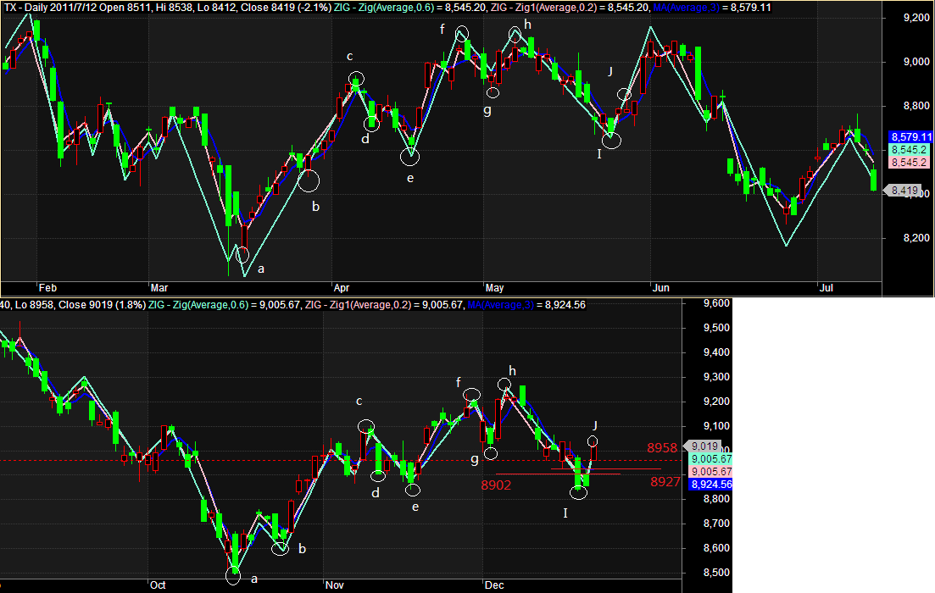This screenshot has height=593, width=935.
Task: Select the green 8,545.2 price tag
Action: (x=909, y=150)
